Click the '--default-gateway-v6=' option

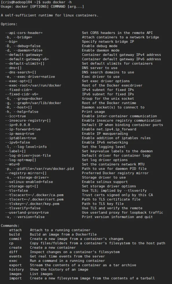point(27,59)
